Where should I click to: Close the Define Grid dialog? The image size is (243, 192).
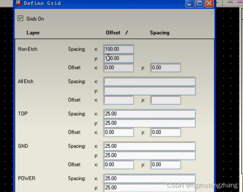(209, 3)
